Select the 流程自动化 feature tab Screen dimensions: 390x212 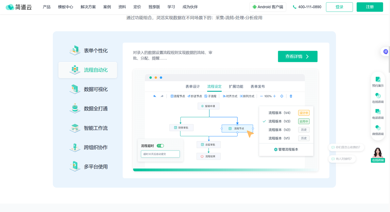88,70
